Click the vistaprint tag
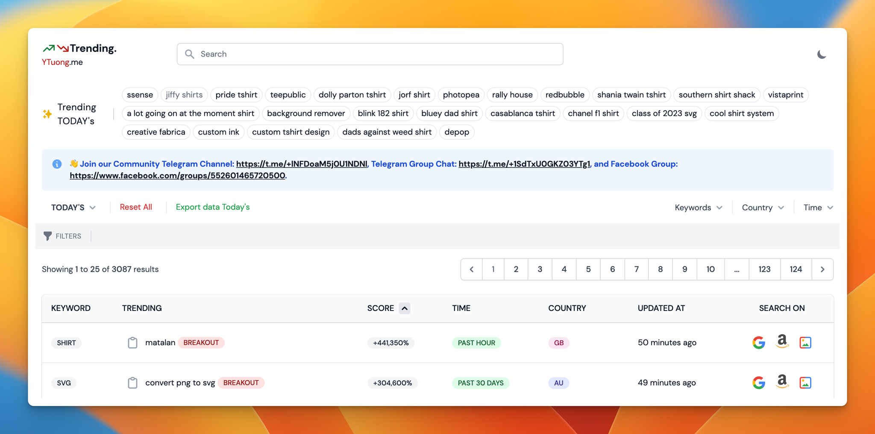875x434 pixels. pos(786,95)
